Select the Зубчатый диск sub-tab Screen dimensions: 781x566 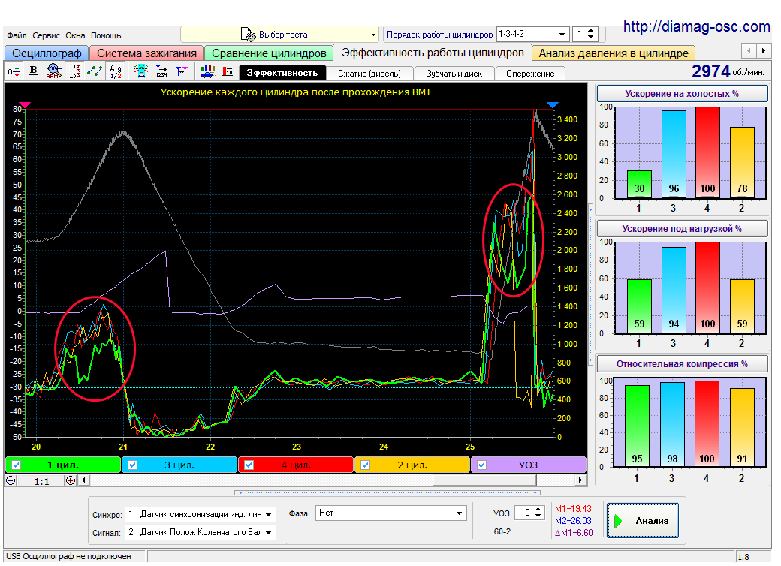click(454, 74)
